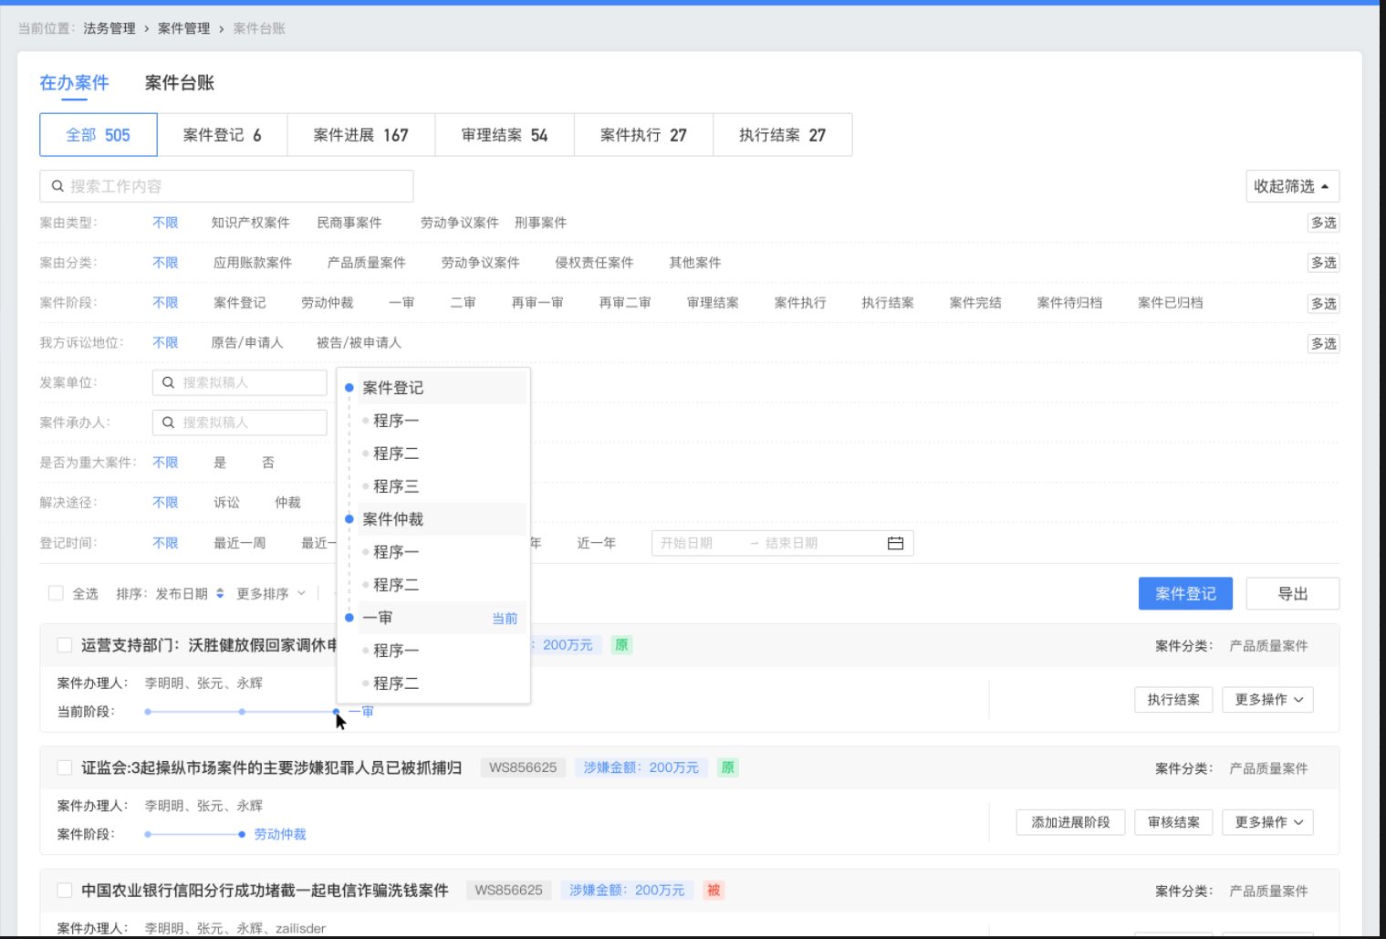
Task: Select 被告/被申请人 litigation status
Action: coord(359,343)
